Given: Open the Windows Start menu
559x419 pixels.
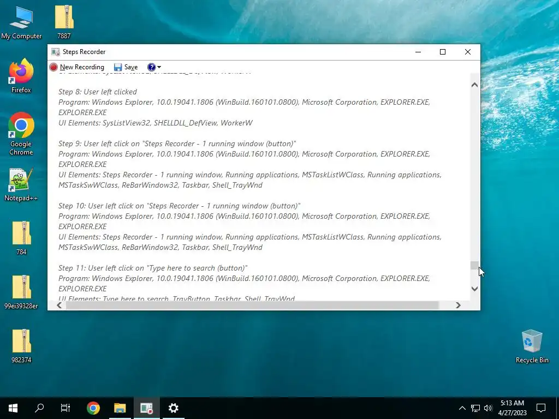Looking at the screenshot, I should 13,408.
